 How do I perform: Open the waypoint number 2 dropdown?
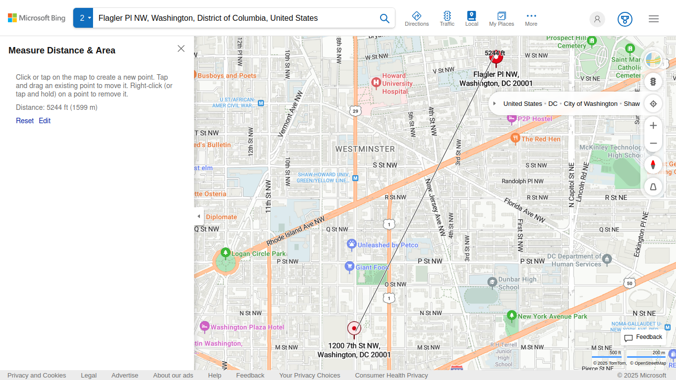tap(83, 18)
